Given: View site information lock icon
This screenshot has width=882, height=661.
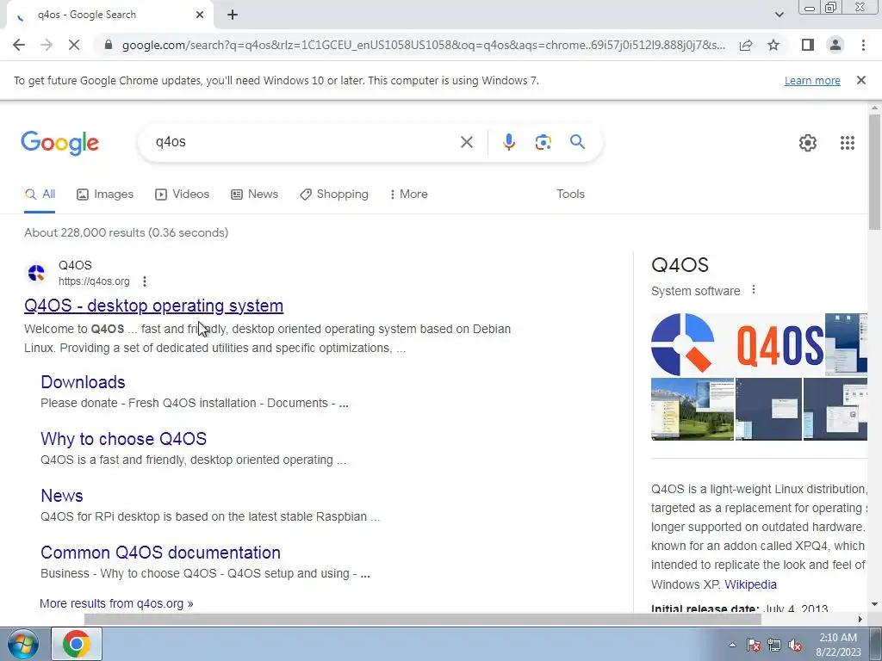Looking at the screenshot, I should pos(109,45).
